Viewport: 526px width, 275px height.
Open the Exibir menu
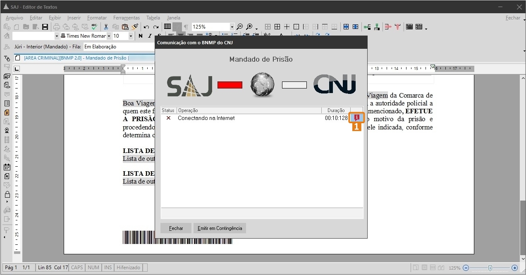coord(55,18)
